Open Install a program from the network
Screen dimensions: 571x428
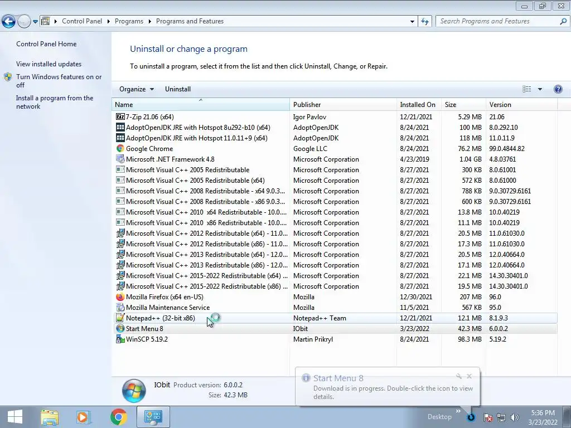[55, 103]
